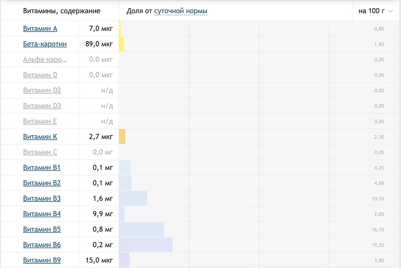Open the Витамин B5 link

pyautogui.click(x=42, y=230)
